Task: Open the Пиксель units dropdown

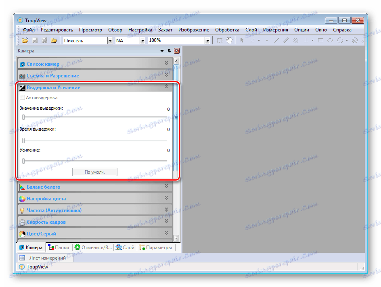Action: click(x=110, y=41)
